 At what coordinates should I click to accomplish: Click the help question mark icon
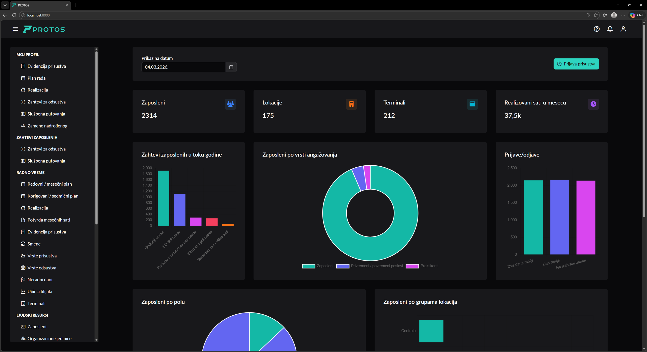(x=597, y=29)
